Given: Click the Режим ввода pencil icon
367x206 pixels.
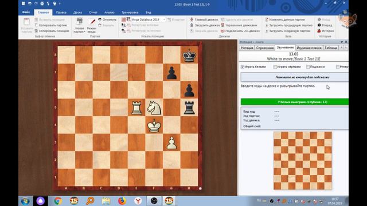Looking at the screenshot, I should (92, 22).
